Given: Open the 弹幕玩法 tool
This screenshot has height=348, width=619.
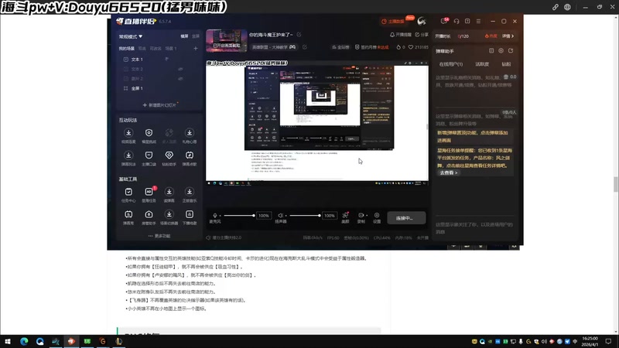Looking at the screenshot, I should coord(128,159).
